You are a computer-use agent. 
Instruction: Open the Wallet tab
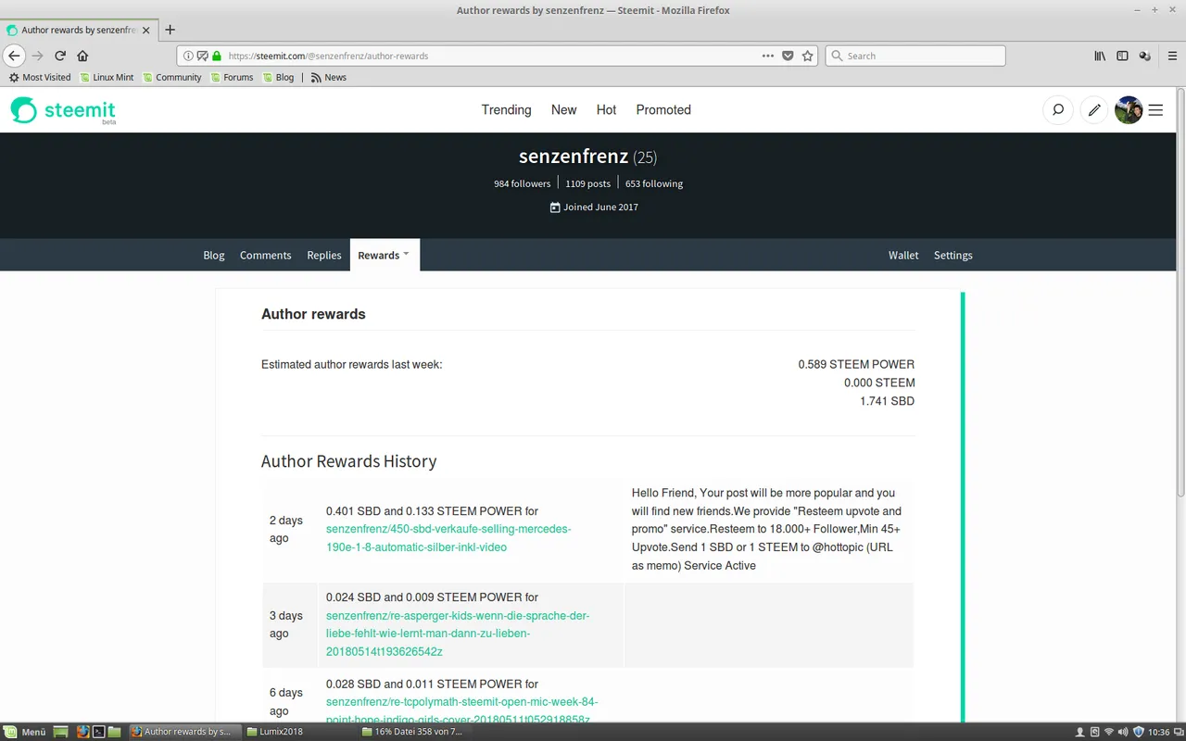(903, 255)
